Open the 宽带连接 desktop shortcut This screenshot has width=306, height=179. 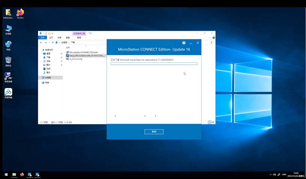[8, 77]
